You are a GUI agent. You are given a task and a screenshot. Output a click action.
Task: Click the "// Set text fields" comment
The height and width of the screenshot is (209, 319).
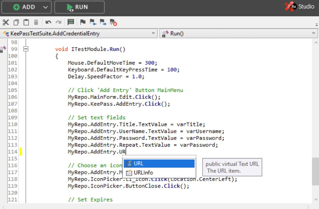(97, 118)
